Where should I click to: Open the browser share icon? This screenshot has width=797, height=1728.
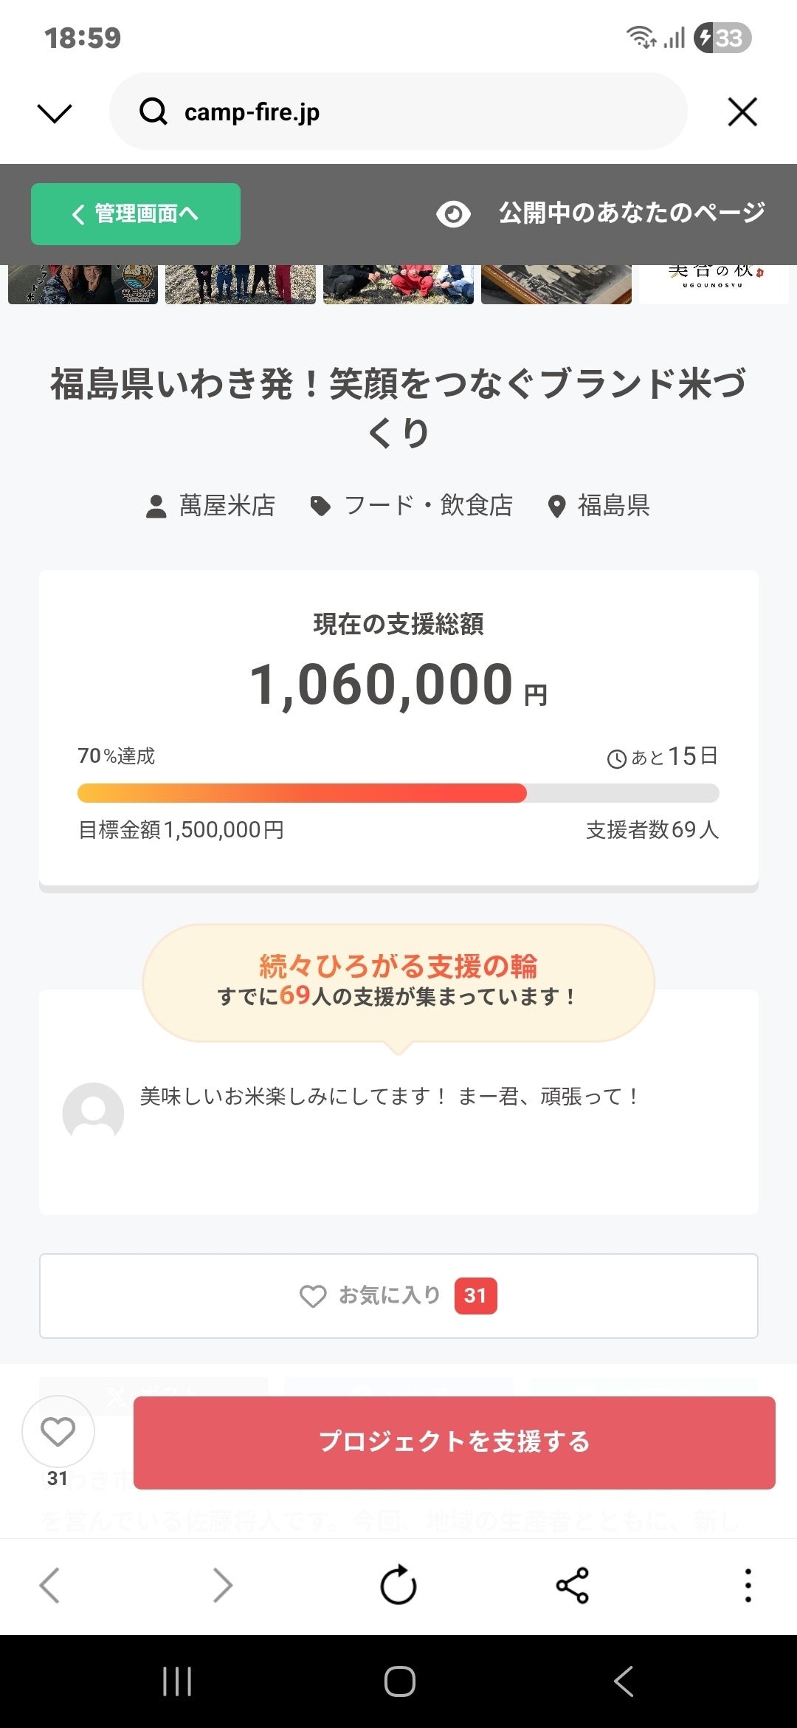[x=572, y=1585]
